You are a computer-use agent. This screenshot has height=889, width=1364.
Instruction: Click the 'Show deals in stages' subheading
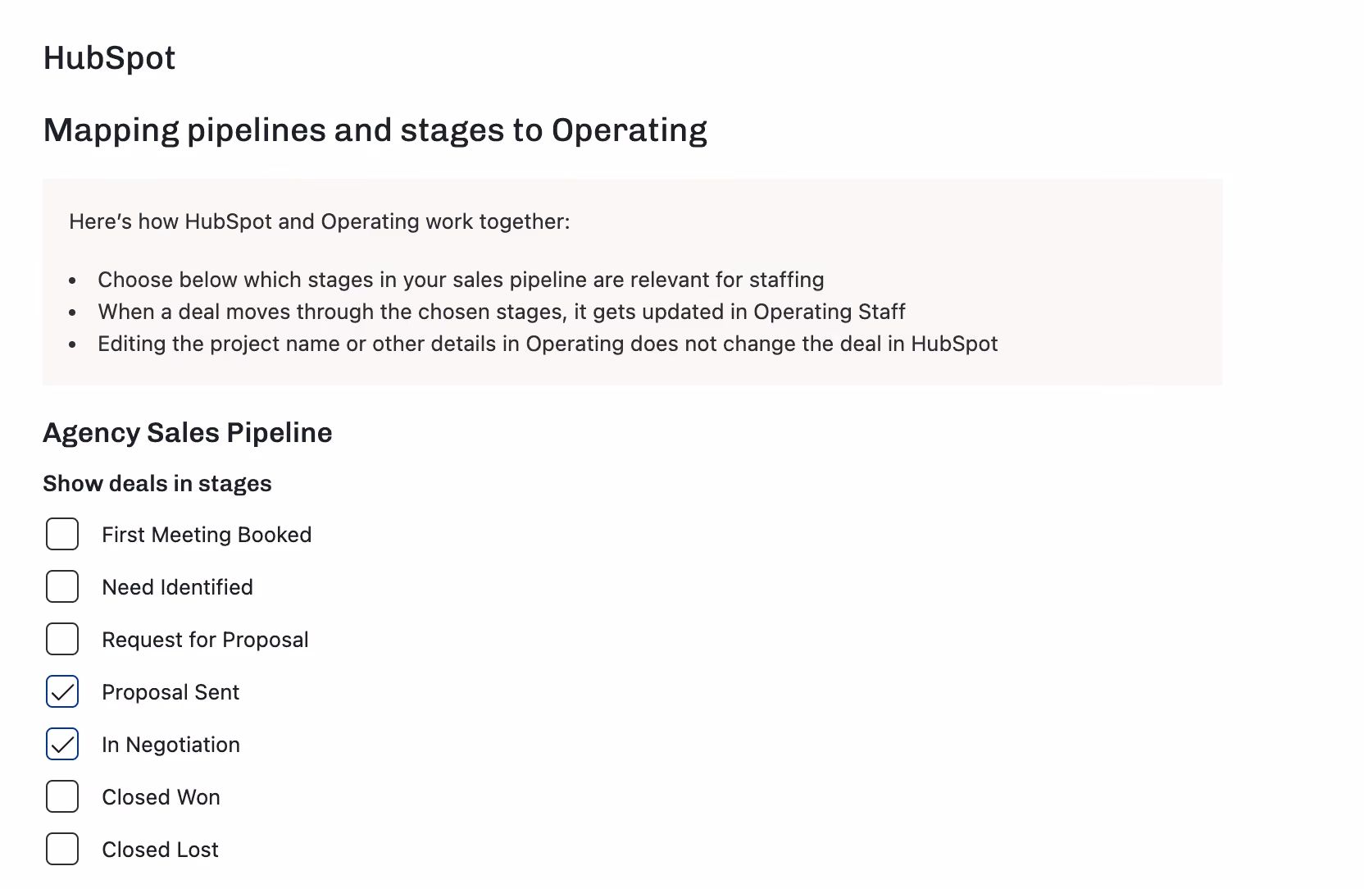click(157, 484)
